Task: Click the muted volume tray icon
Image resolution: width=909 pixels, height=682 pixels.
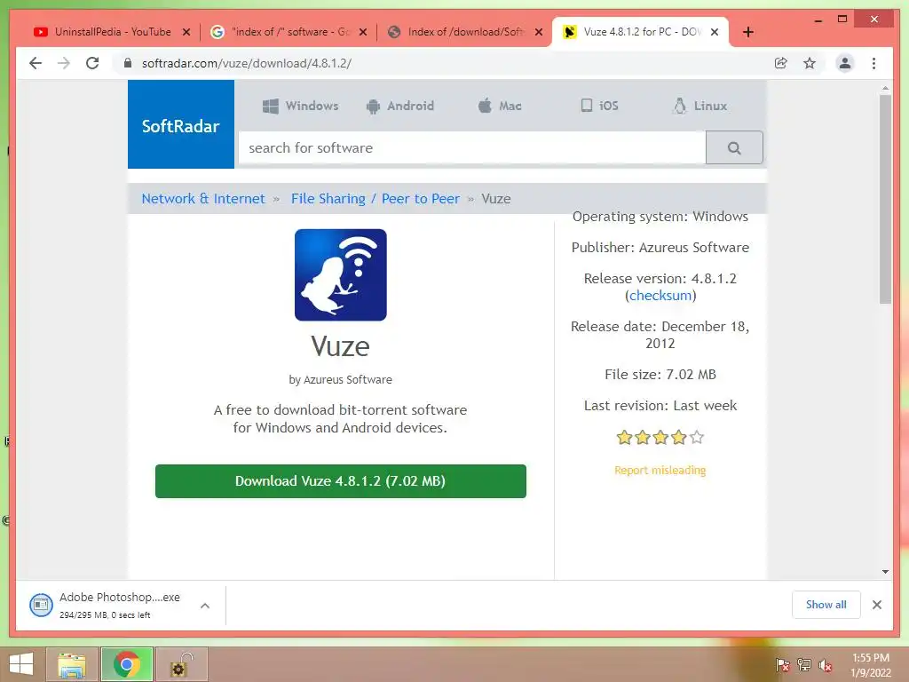Action: (x=825, y=665)
